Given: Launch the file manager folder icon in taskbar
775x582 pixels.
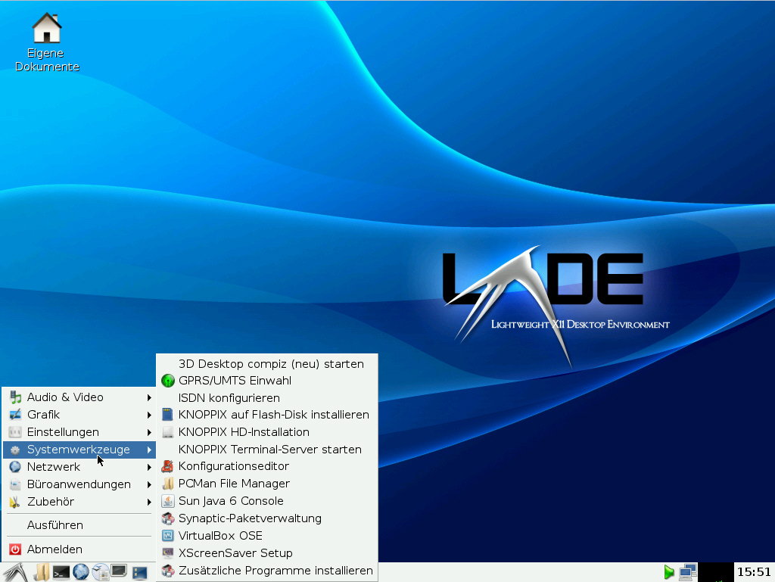Looking at the screenshot, I should pyautogui.click(x=42, y=573).
